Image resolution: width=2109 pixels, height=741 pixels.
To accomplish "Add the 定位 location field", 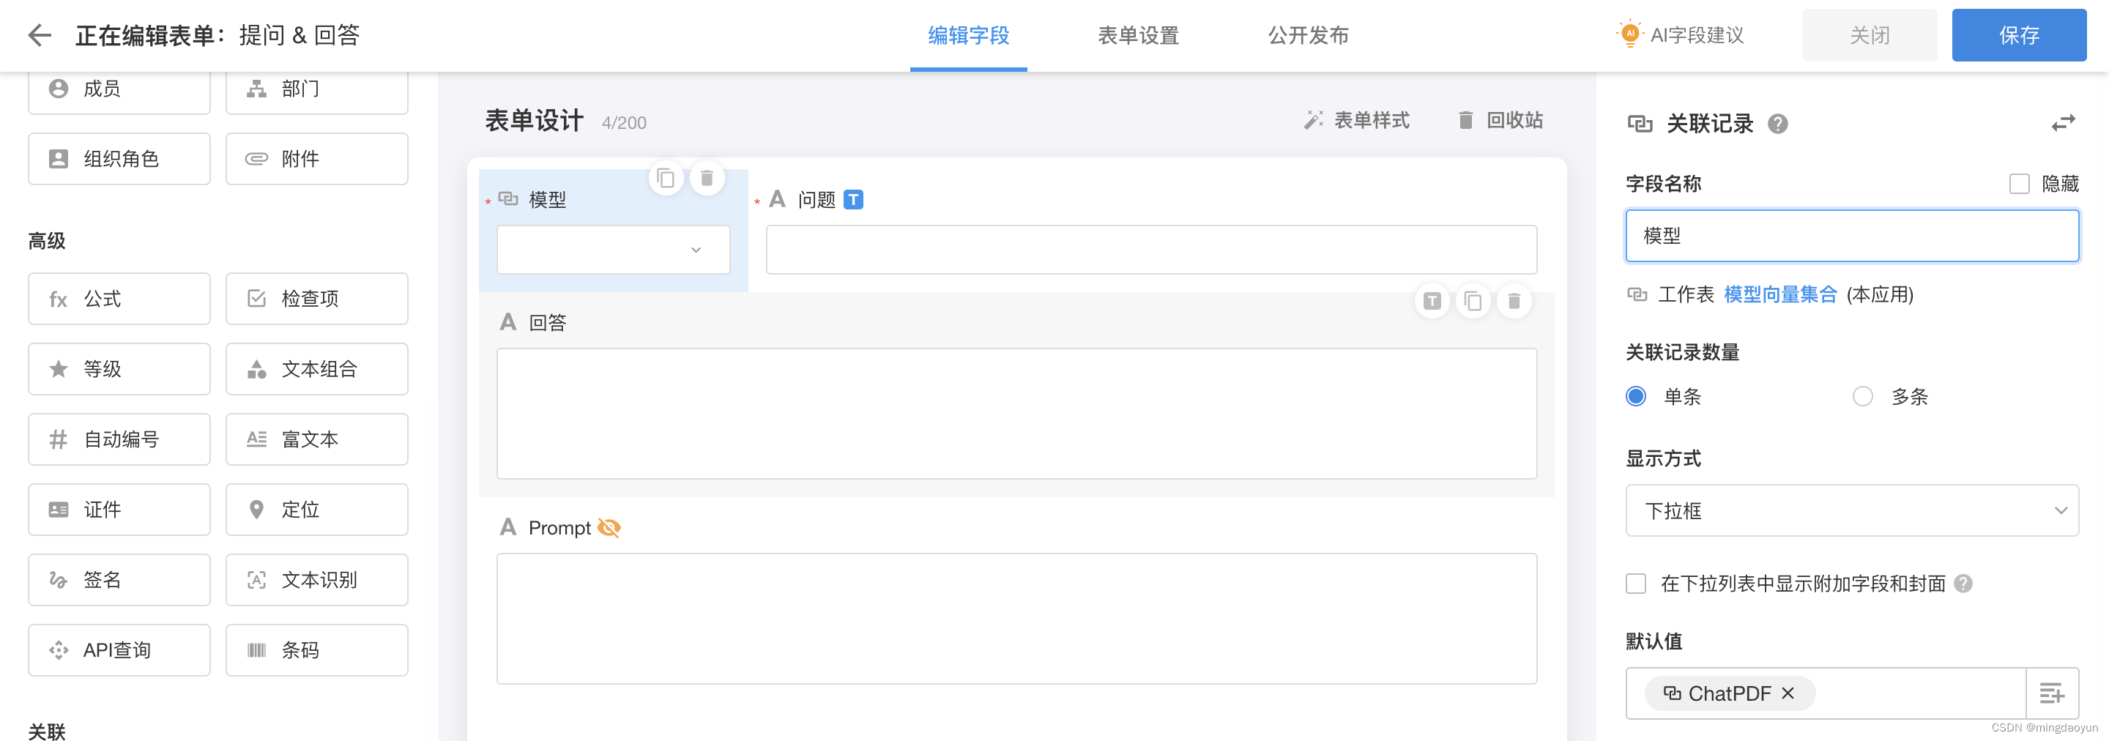I will pyautogui.click(x=317, y=510).
